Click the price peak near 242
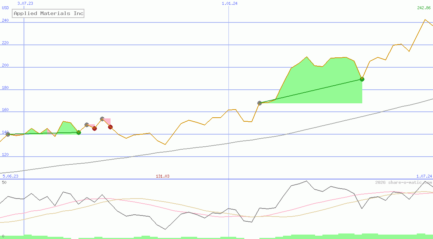Screen dimensions: 433x239 (x=425, y=19)
